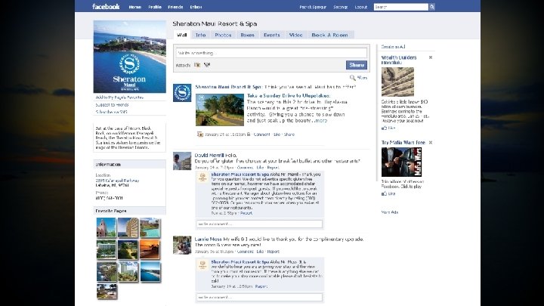Click the Mafia Wars ad image
The image size is (544, 306).
tap(401, 162)
